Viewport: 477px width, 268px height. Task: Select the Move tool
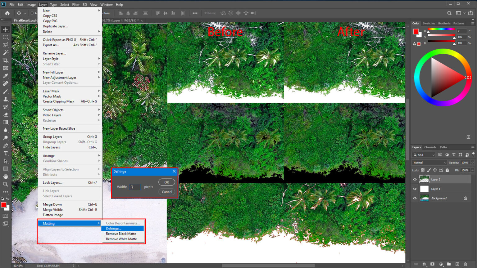pyautogui.click(x=5, y=29)
